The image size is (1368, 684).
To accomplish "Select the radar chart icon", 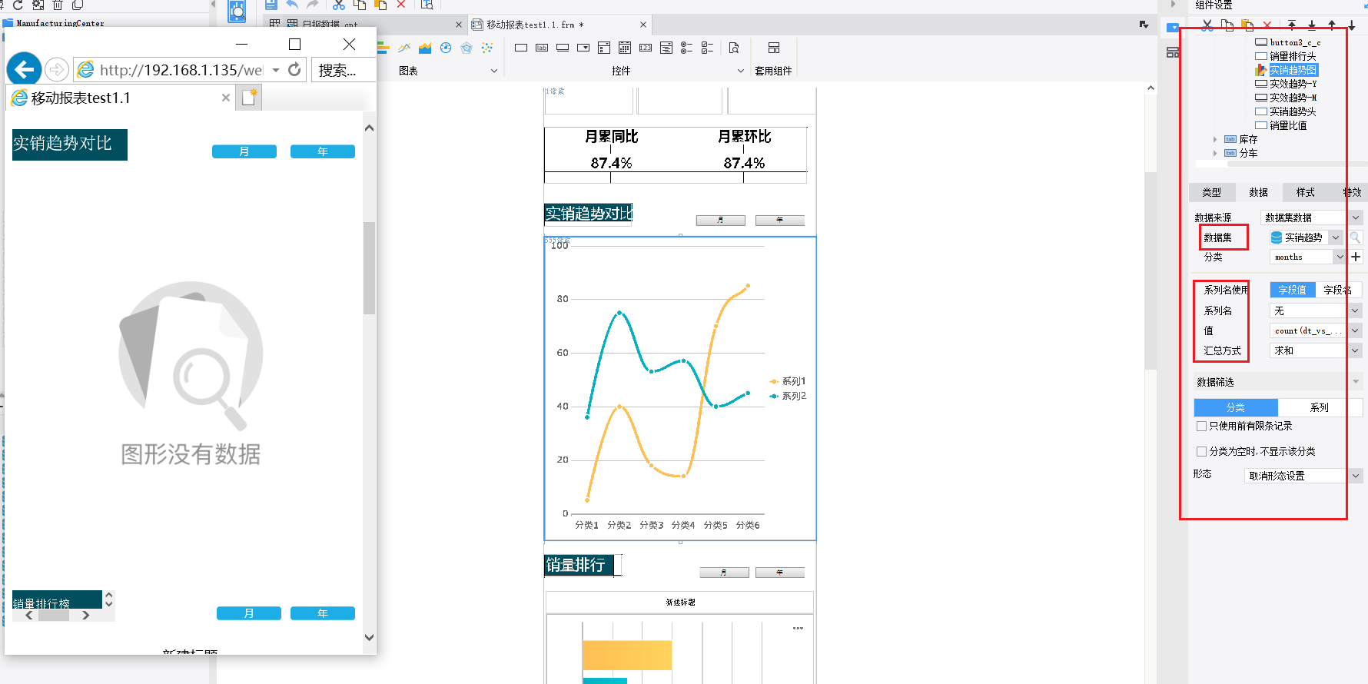I will [x=467, y=48].
